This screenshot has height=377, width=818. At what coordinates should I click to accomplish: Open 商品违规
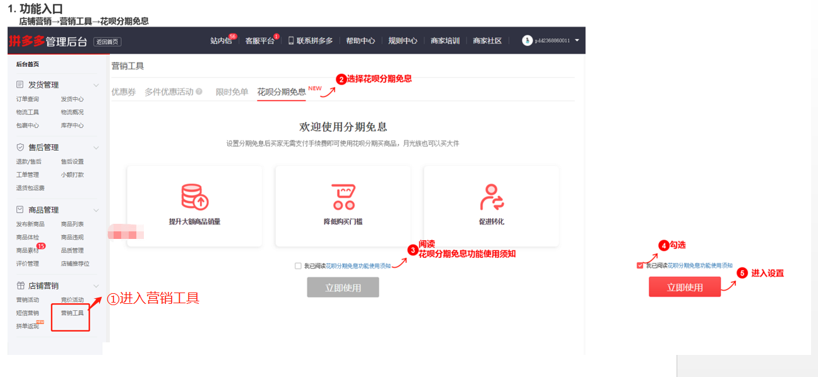coord(72,237)
